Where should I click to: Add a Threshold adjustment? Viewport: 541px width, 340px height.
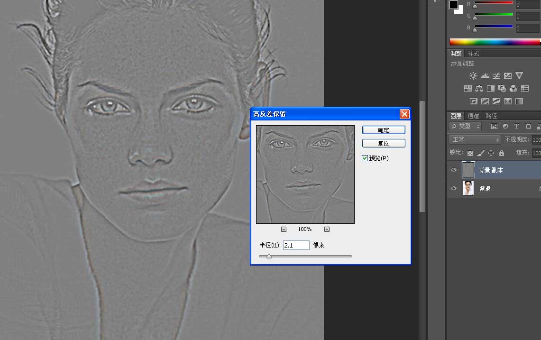coord(496,101)
